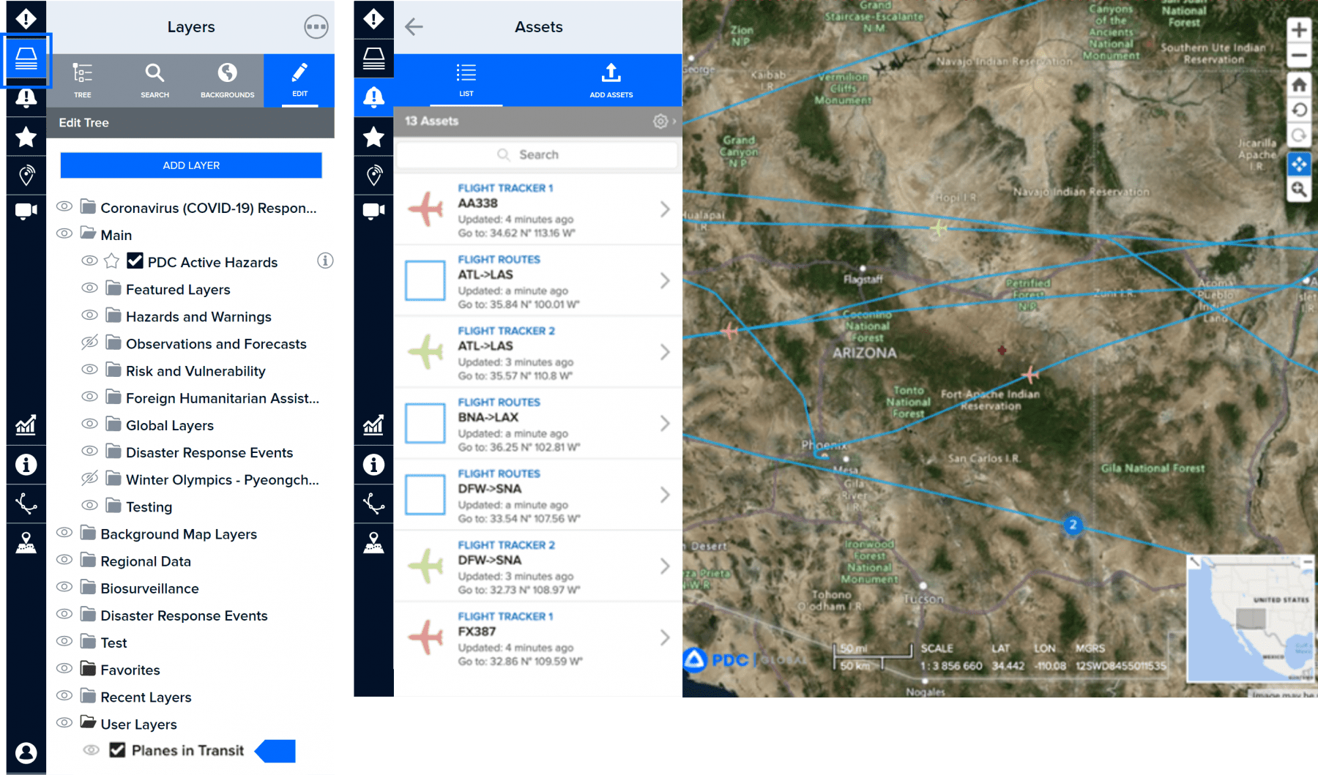Open the info icon in left toolbar
Screen dimensions: 1318x775
(26, 464)
